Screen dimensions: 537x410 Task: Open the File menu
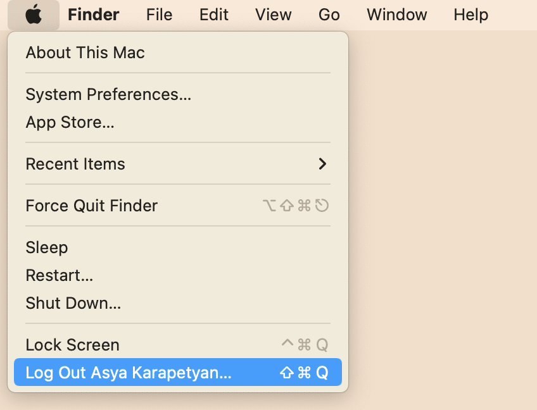[x=159, y=15]
